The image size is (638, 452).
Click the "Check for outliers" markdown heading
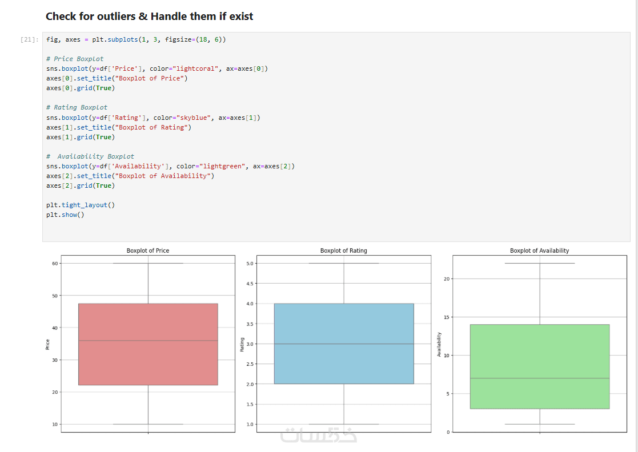pos(149,17)
